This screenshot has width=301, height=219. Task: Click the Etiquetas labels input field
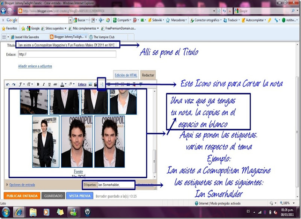tap(116, 185)
